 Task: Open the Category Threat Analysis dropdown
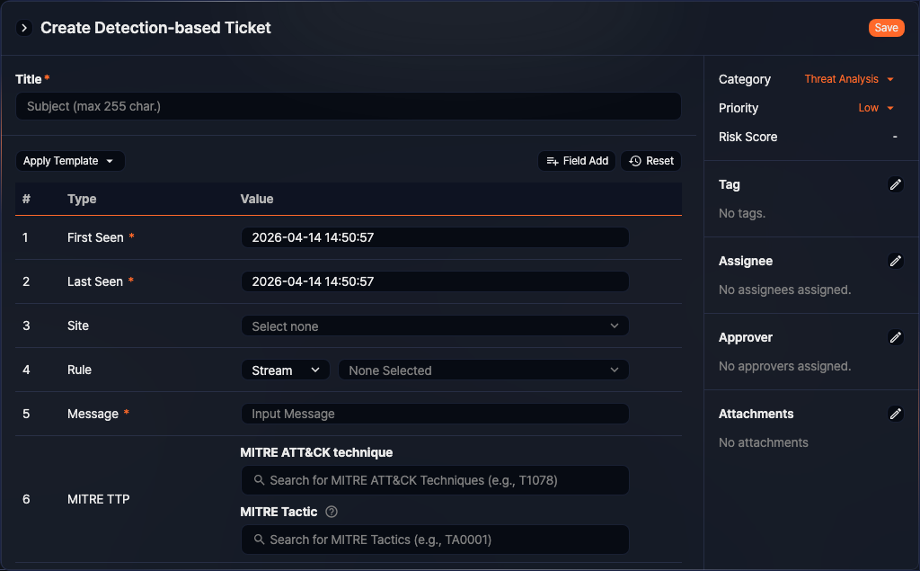pos(847,79)
